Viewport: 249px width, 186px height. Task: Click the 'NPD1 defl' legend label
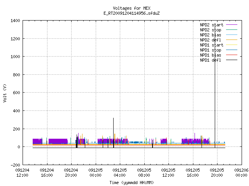(210, 60)
